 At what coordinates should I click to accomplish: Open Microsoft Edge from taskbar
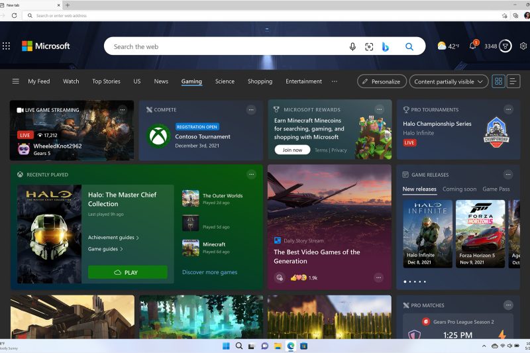point(291,346)
